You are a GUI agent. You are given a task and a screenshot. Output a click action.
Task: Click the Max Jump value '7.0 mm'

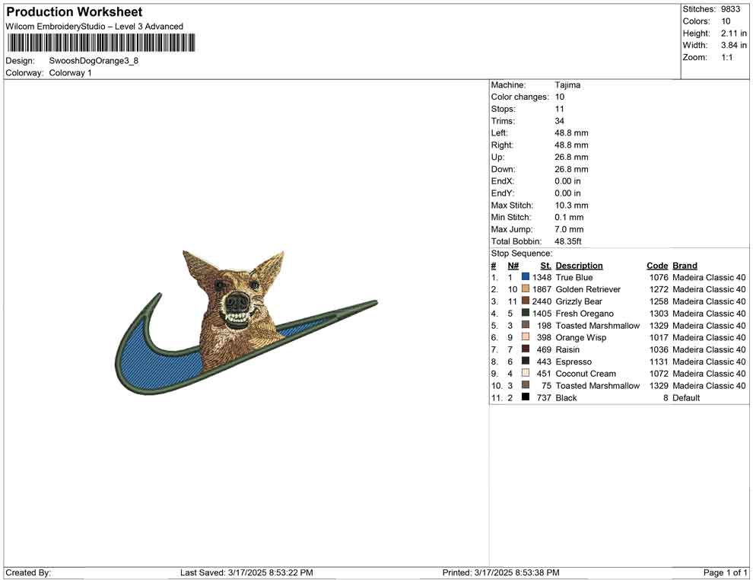point(569,229)
